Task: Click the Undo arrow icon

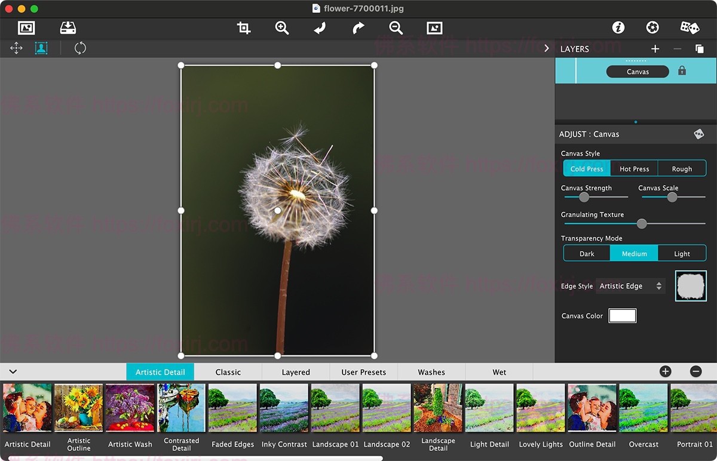Action: 320,27
